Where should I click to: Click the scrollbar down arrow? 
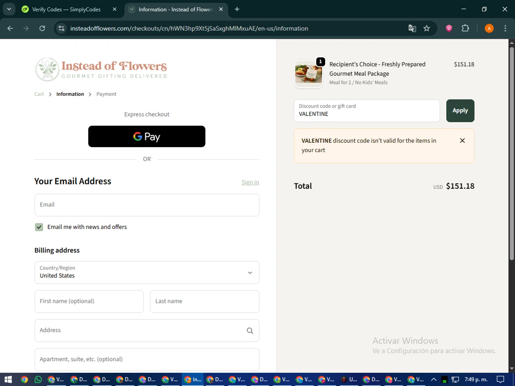[x=512, y=369]
